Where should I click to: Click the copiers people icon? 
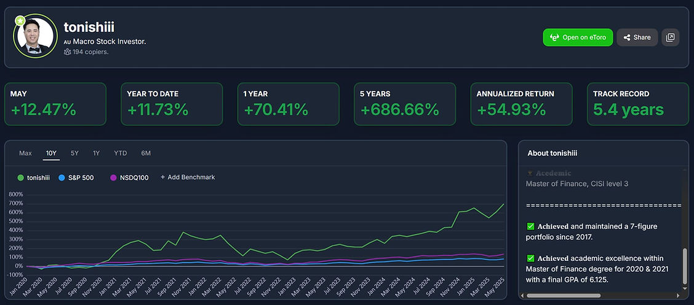pos(67,52)
